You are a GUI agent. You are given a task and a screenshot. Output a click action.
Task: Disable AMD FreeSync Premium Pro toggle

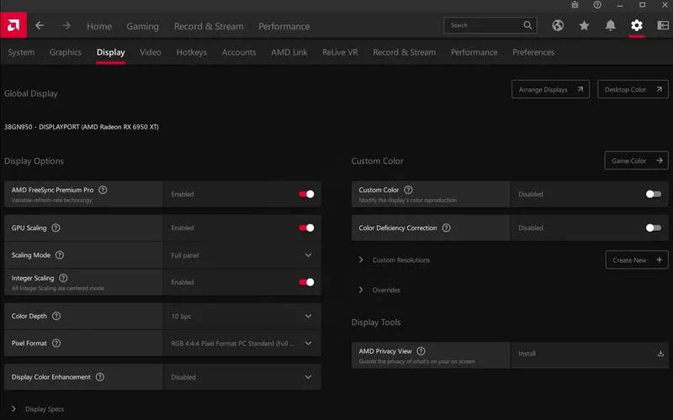(x=306, y=194)
